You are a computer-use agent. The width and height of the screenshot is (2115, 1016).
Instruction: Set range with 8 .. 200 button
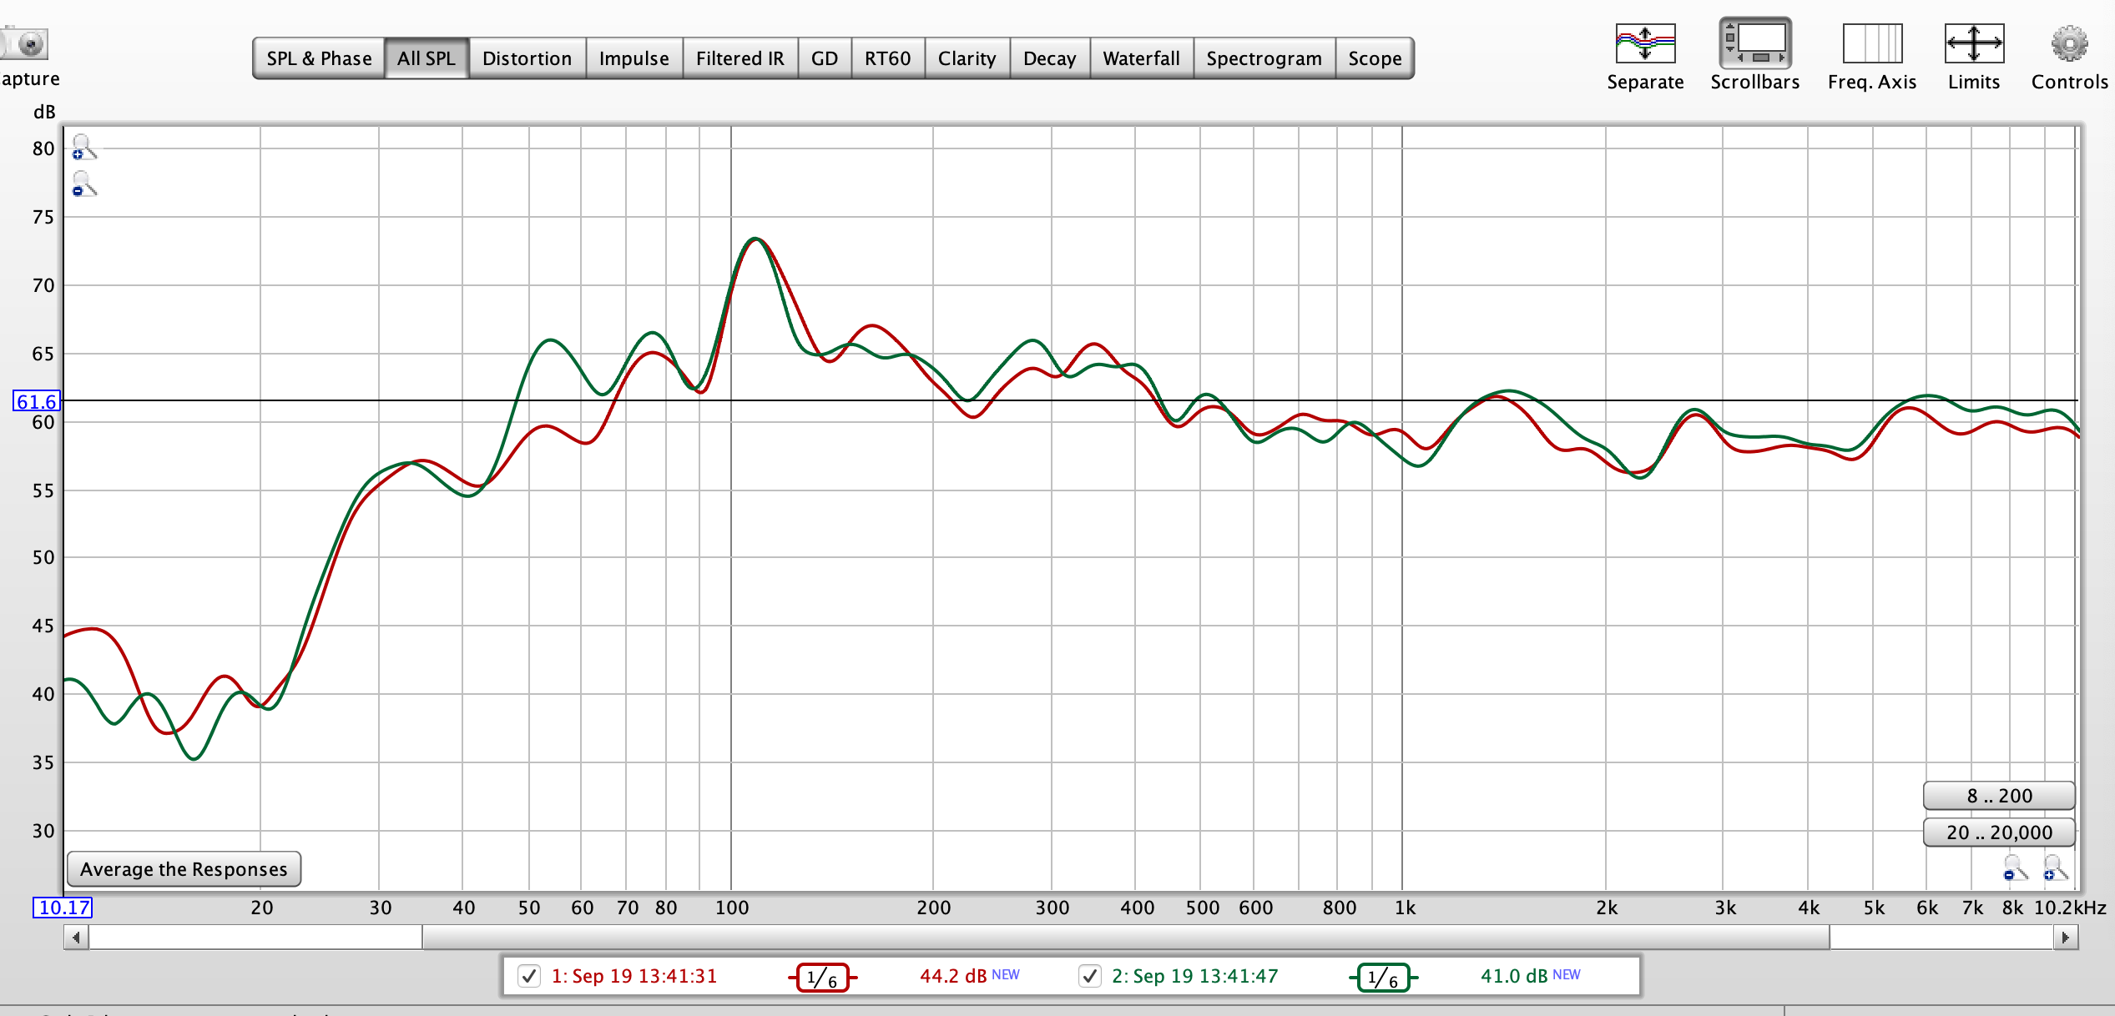pyautogui.click(x=1999, y=796)
